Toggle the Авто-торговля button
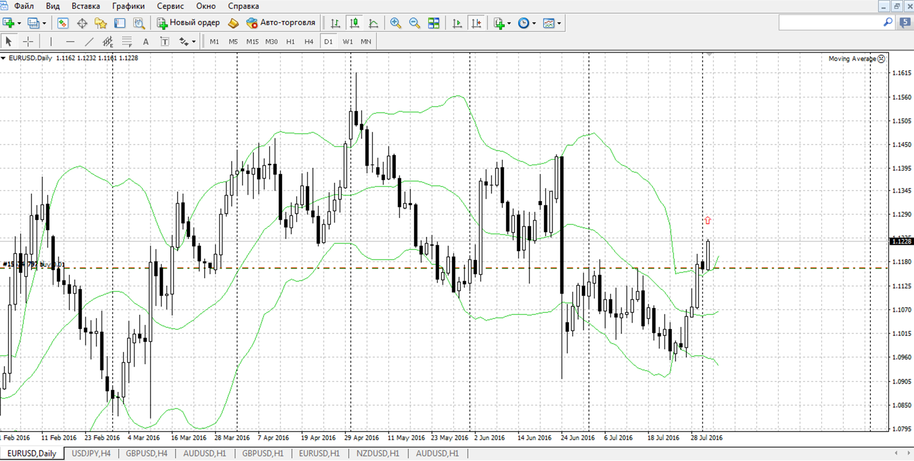 coord(281,23)
